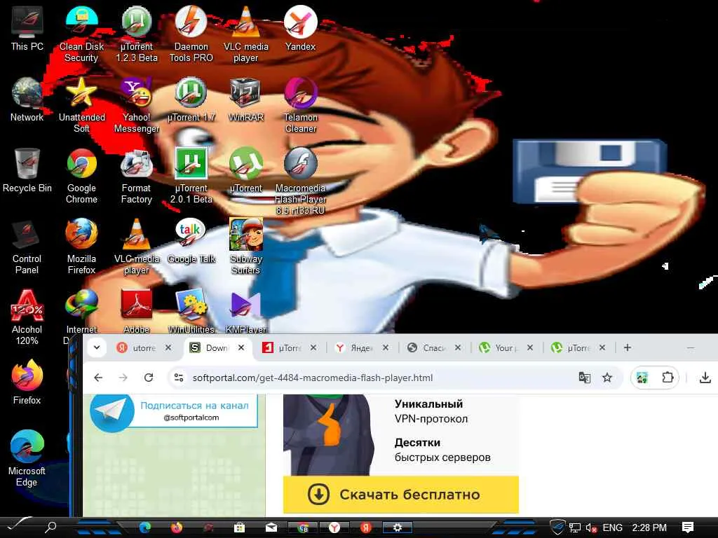Open the Network desktop icon
The width and height of the screenshot is (718, 538).
point(27,99)
